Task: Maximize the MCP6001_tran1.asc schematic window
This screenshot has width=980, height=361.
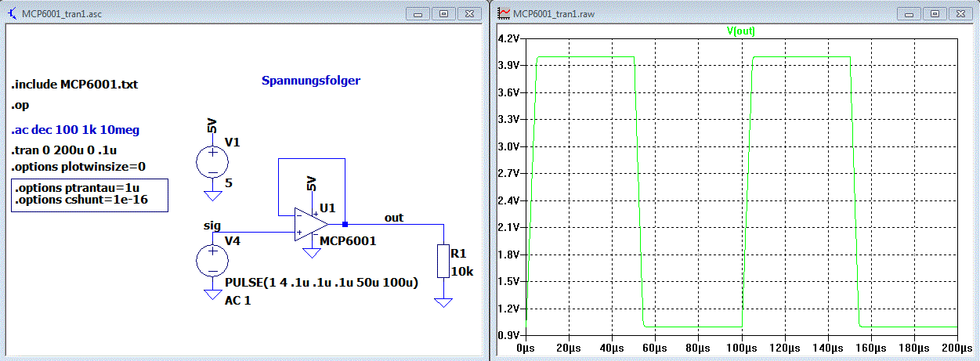Action: point(443,14)
